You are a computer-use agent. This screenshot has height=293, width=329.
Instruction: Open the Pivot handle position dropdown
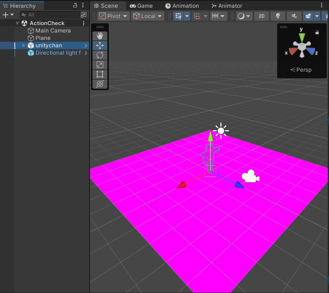113,16
